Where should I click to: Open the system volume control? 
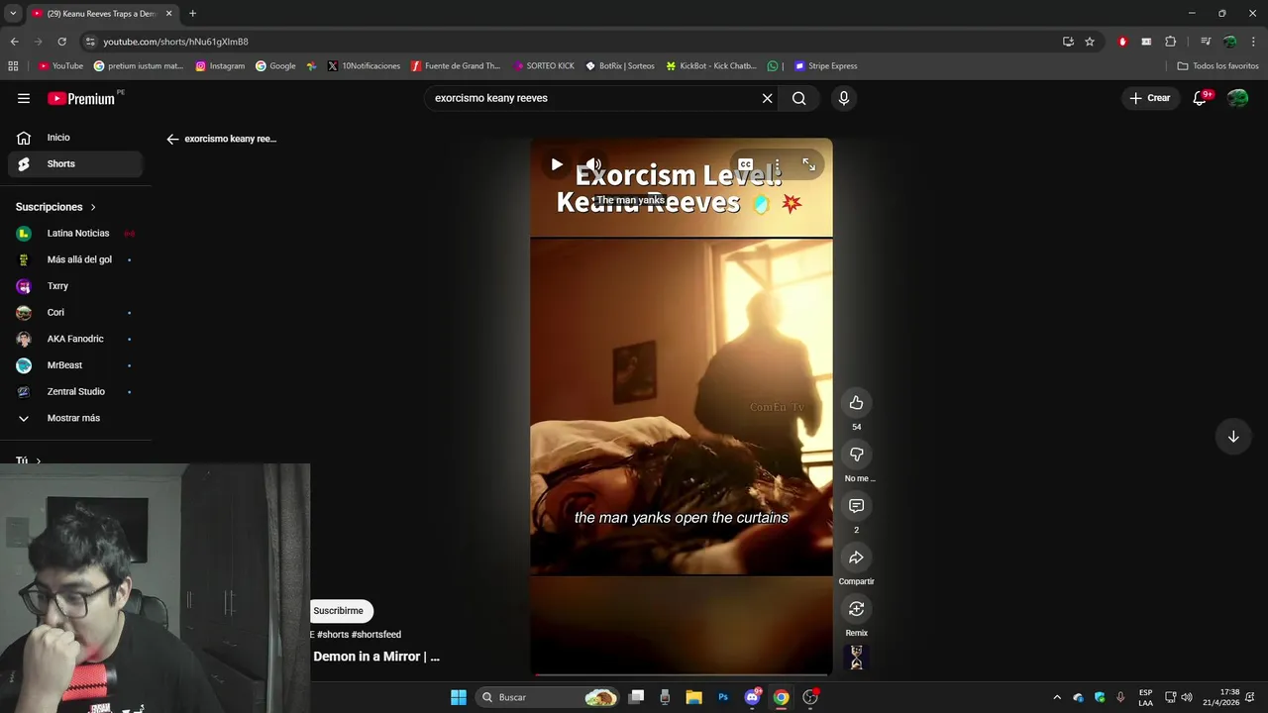(x=1187, y=697)
